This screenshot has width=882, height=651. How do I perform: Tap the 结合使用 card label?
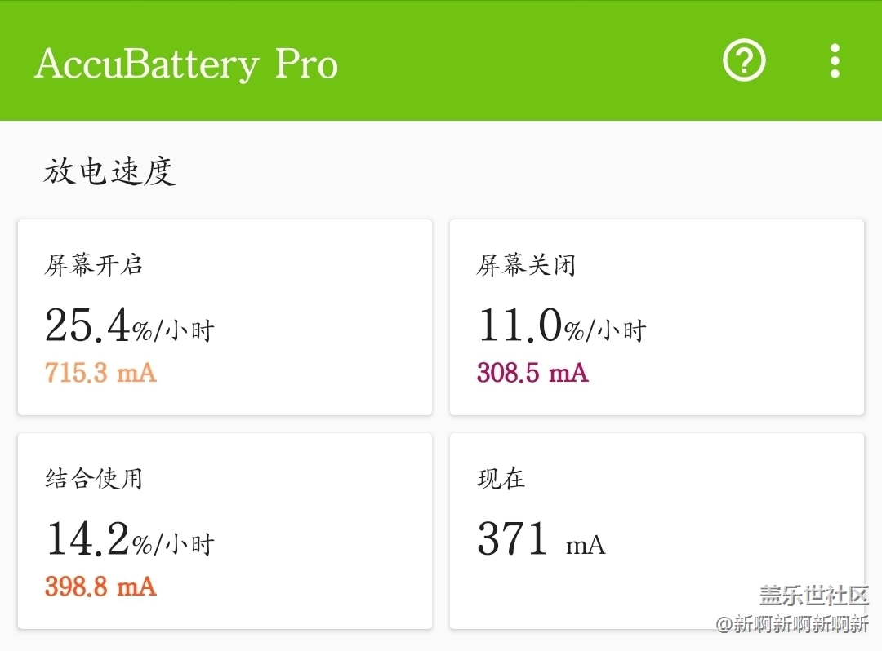point(94,478)
